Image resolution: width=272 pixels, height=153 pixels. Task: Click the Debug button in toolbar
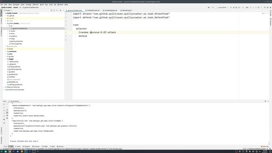click(234, 8)
